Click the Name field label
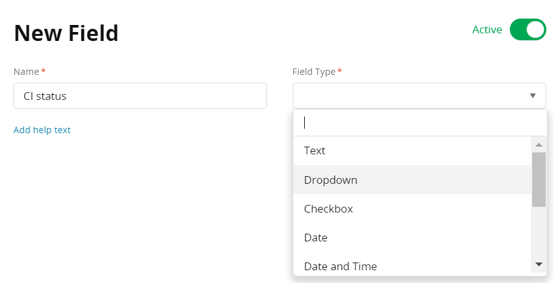554x283 pixels. [26, 72]
